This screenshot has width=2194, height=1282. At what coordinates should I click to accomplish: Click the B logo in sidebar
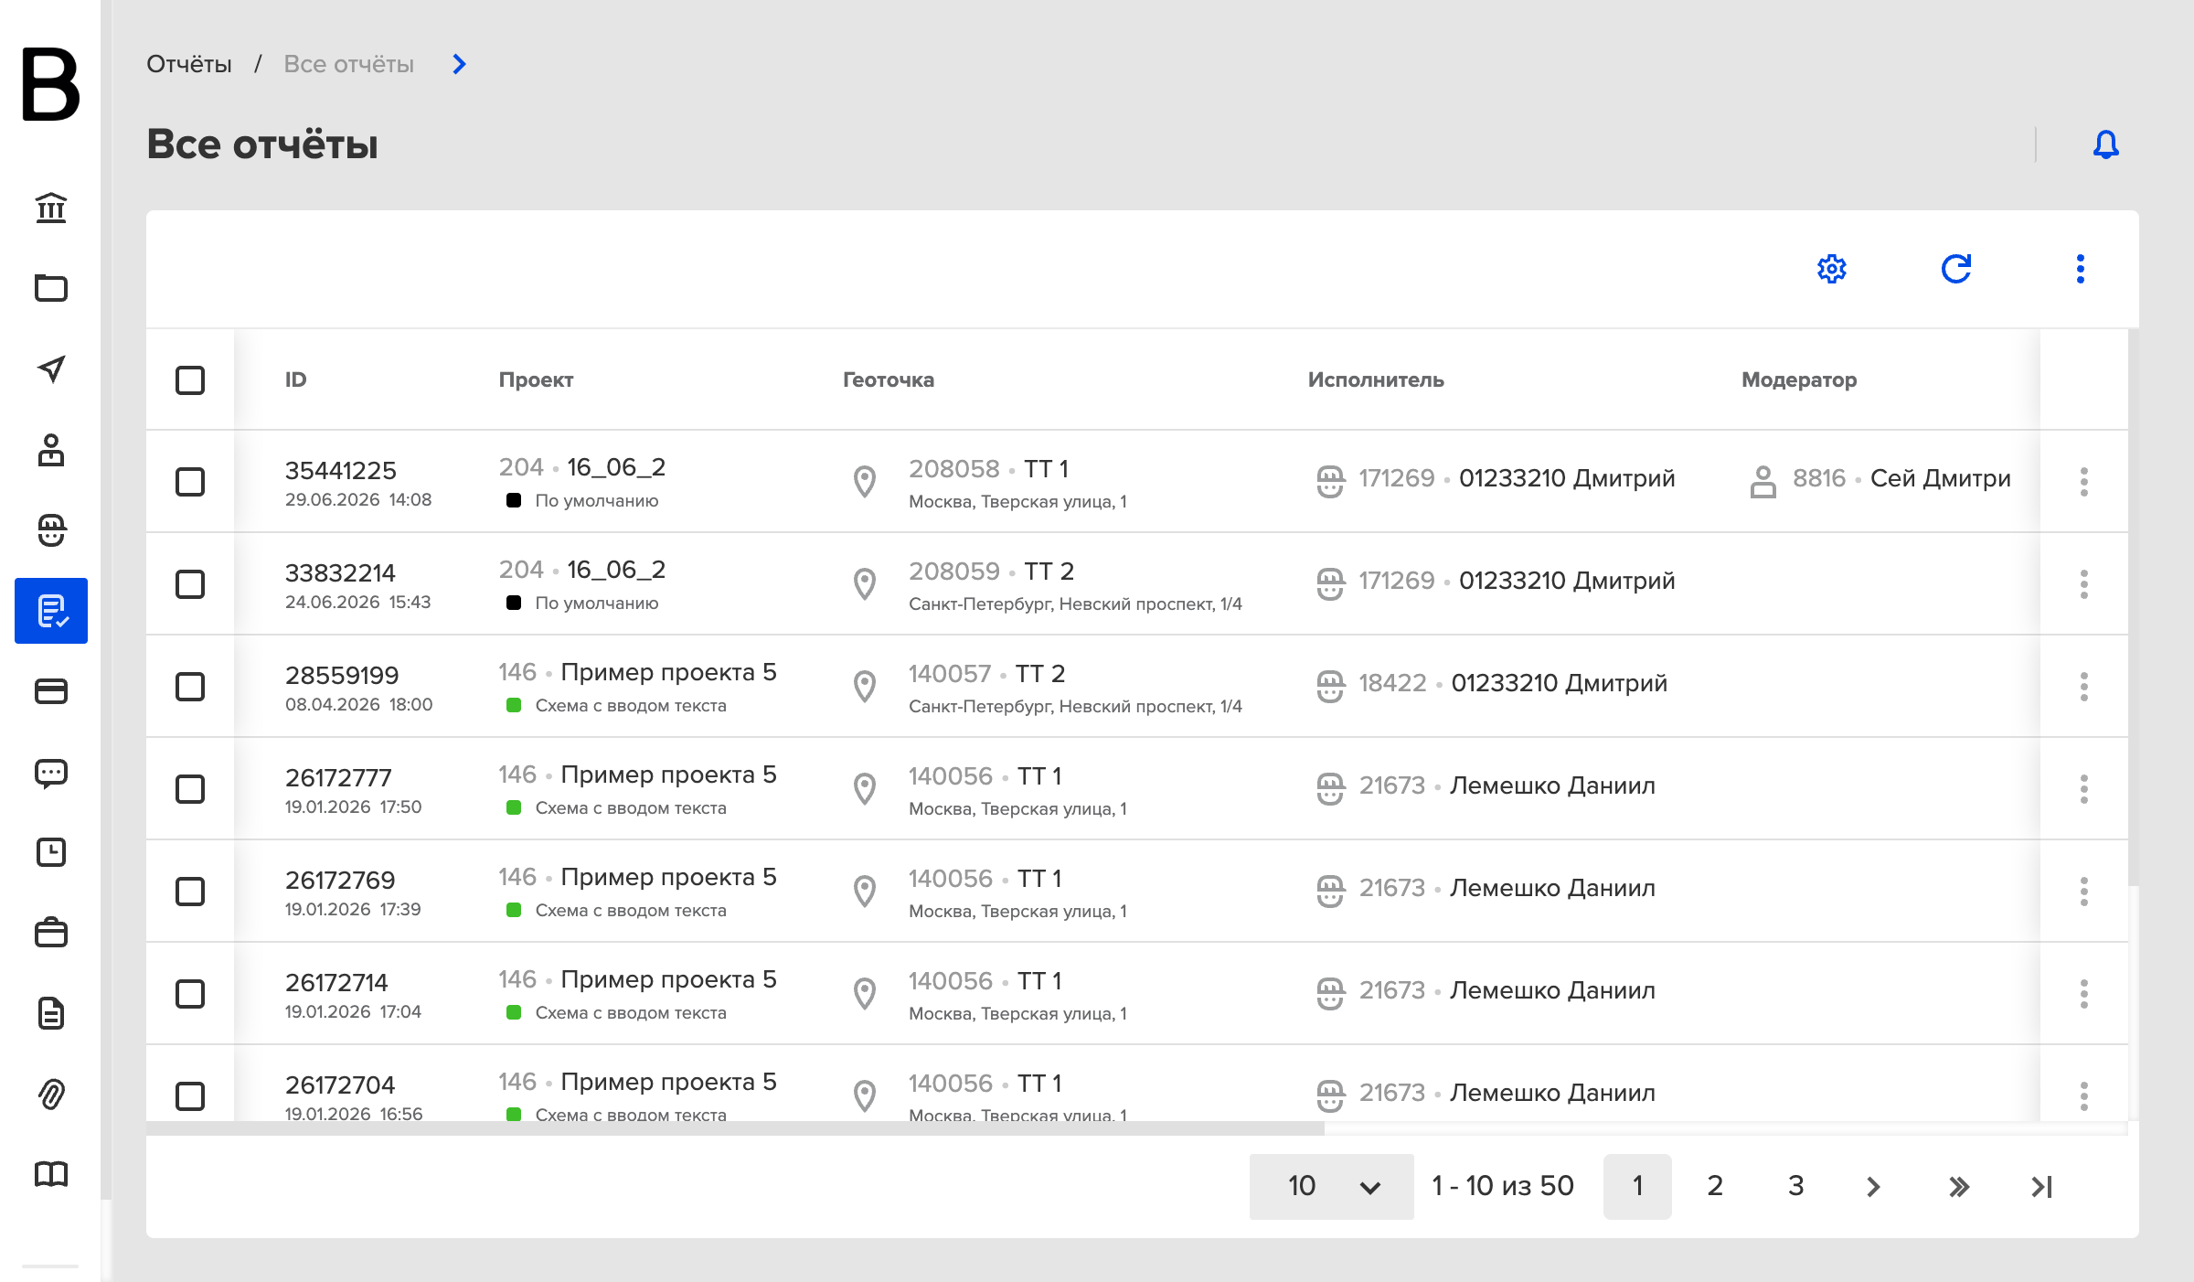(51, 84)
